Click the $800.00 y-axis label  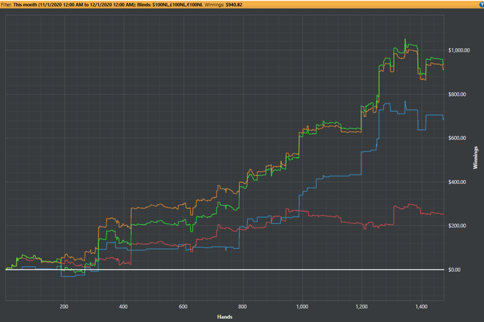pyautogui.click(x=457, y=94)
